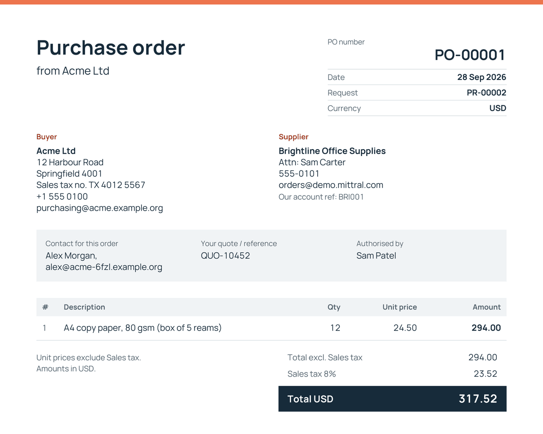Click the buyer name 'Acme Ltd'

coord(56,151)
